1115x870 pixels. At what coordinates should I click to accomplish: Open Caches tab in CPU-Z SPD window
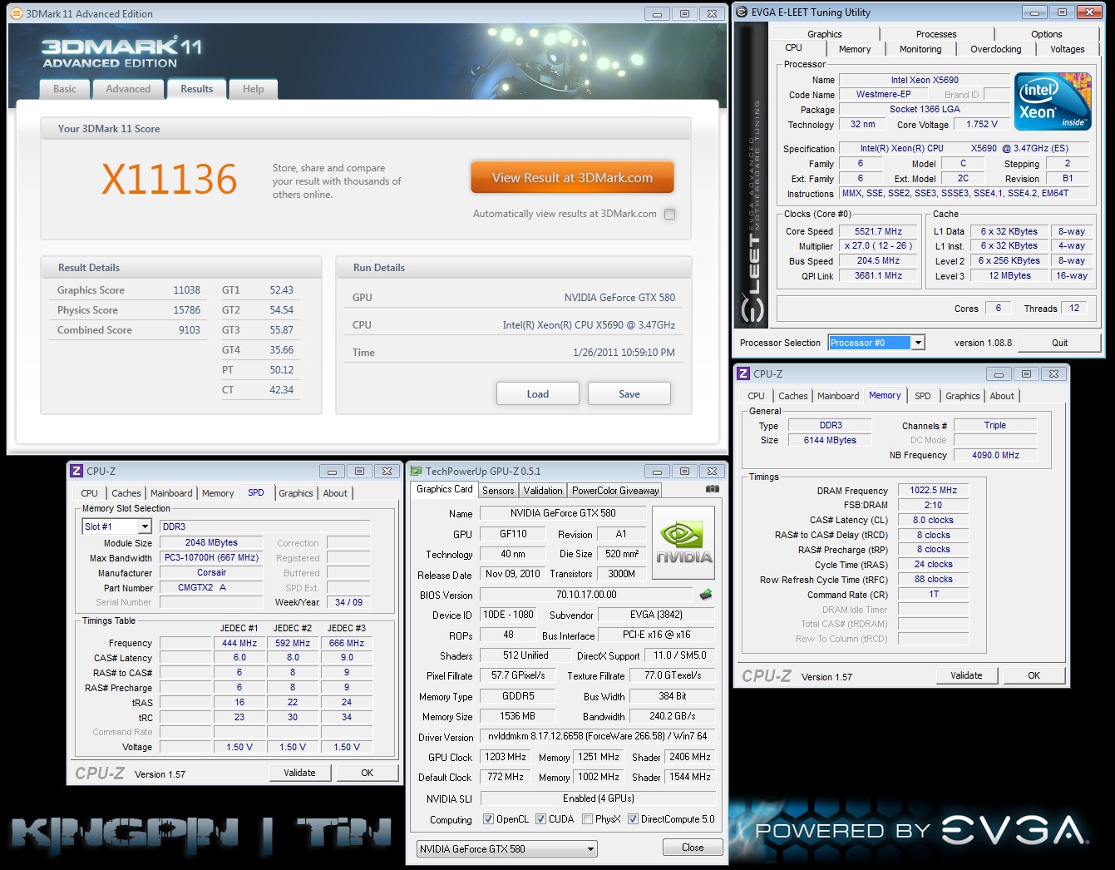tap(126, 493)
